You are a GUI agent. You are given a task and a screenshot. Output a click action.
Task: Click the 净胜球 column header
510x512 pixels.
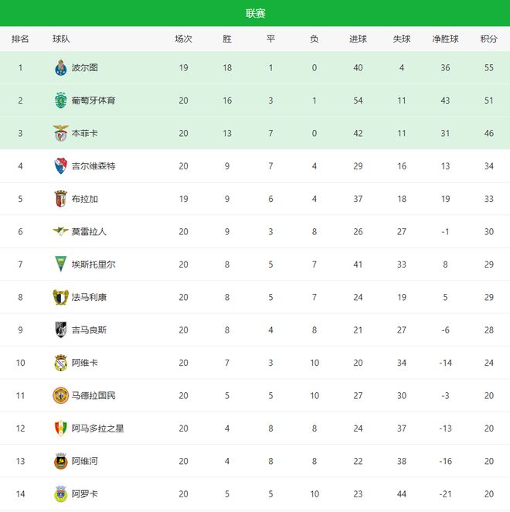click(445, 39)
